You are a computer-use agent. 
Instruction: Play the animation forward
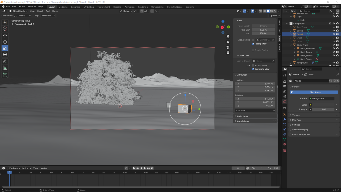point(145,168)
